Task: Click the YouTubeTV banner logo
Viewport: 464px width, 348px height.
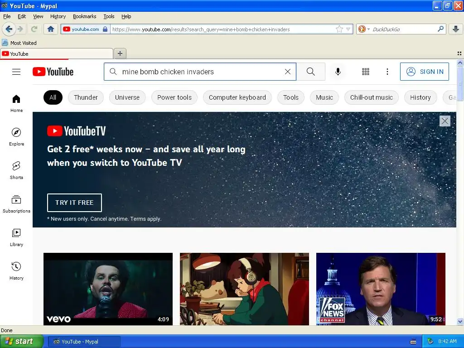Action: coord(76,131)
